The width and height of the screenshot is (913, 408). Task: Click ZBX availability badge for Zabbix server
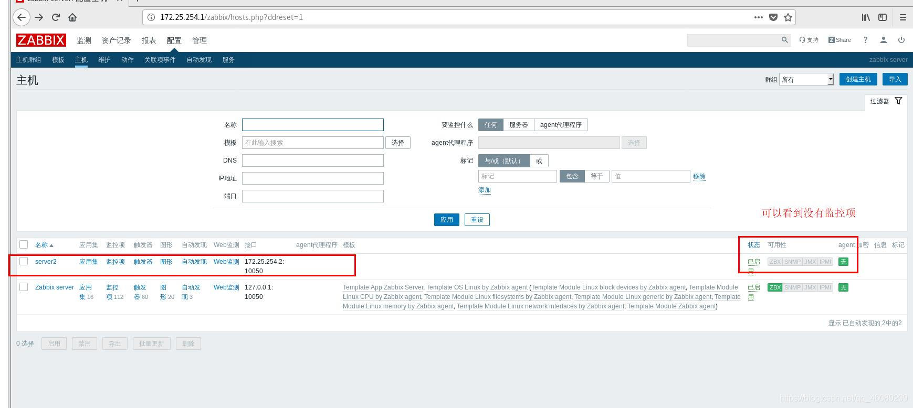click(x=775, y=287)
